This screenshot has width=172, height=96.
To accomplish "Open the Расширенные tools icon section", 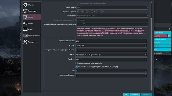I will click(25, 42).
